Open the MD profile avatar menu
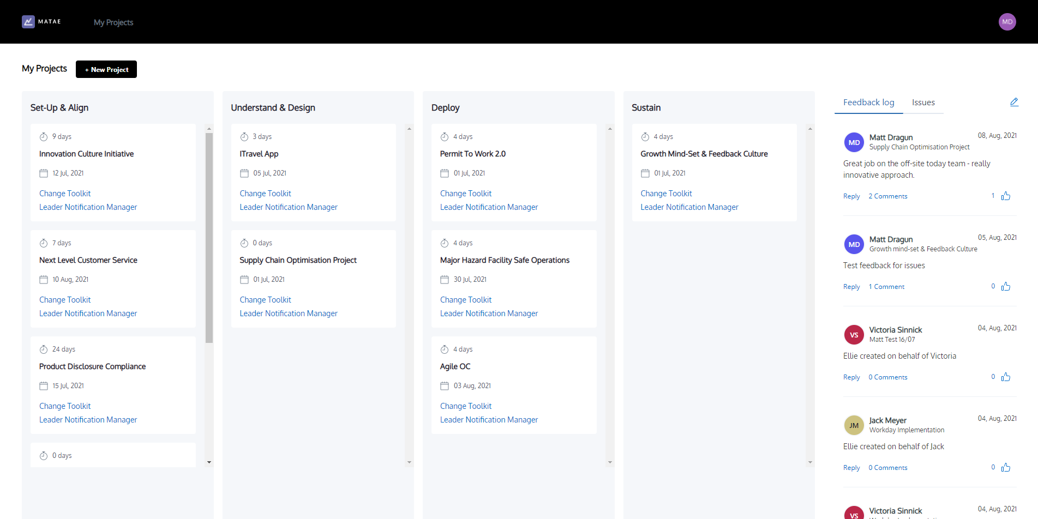The image size is (1038, 519). (1007, 22)
